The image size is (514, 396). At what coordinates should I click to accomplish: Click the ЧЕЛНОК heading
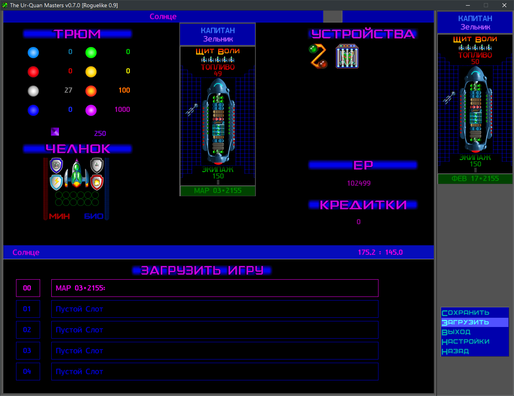[x=77, y=149]
